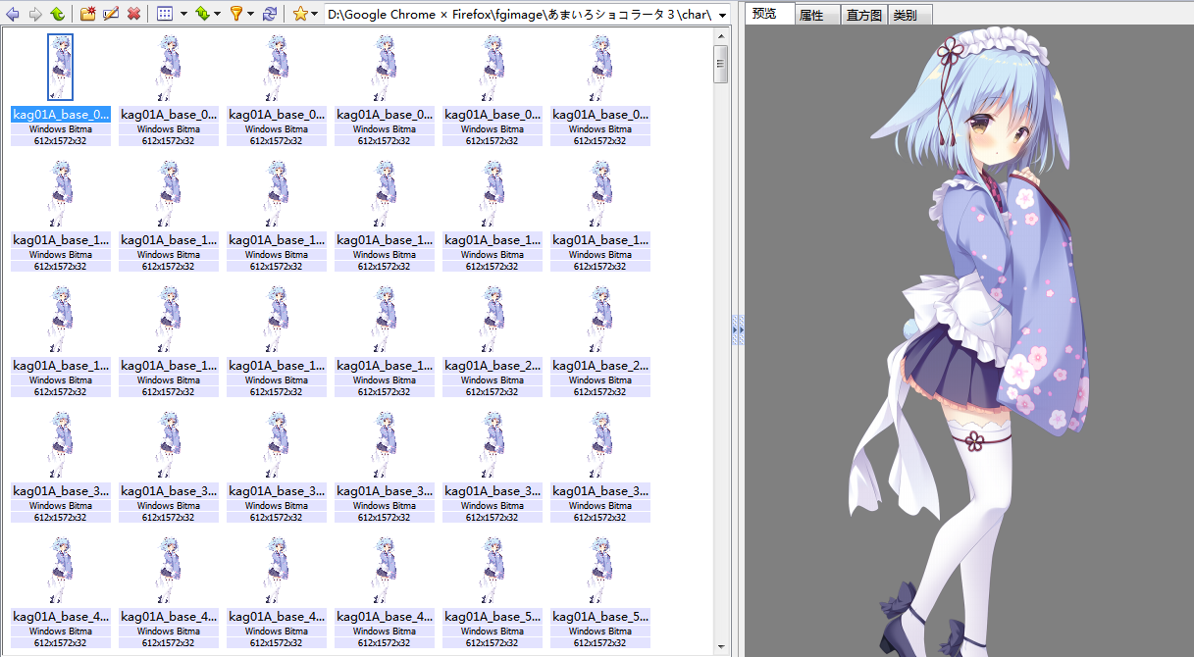Open the 属性 tab

(817, 16)
